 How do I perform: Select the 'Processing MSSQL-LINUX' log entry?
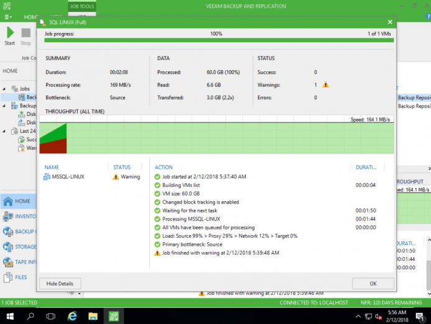pyautogui.click(x=191, y=219)
